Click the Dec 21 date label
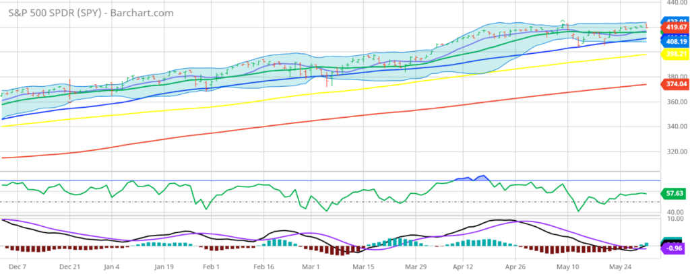Image resolution: width=690 pixels, height=274 pixels. click(69, 267)
